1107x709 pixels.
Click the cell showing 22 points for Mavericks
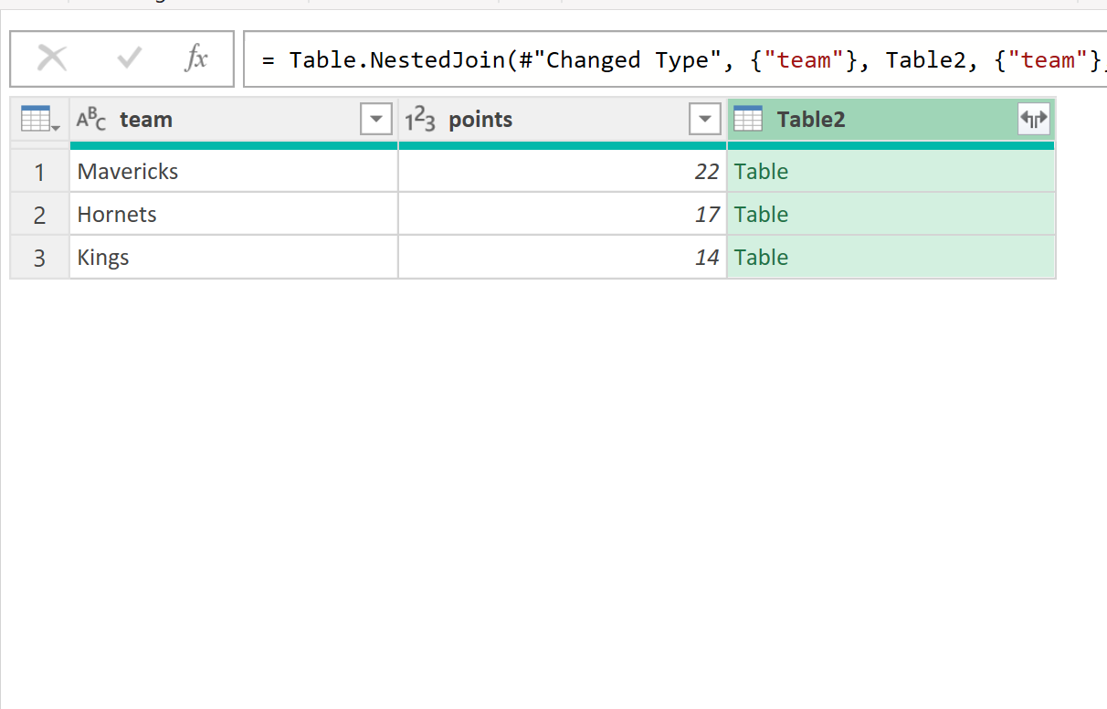click(639, 171)
